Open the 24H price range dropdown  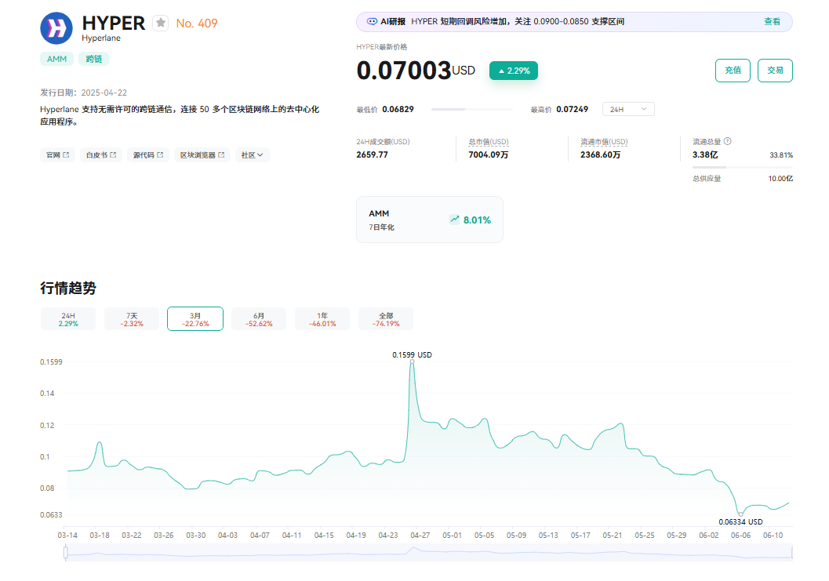628,109
